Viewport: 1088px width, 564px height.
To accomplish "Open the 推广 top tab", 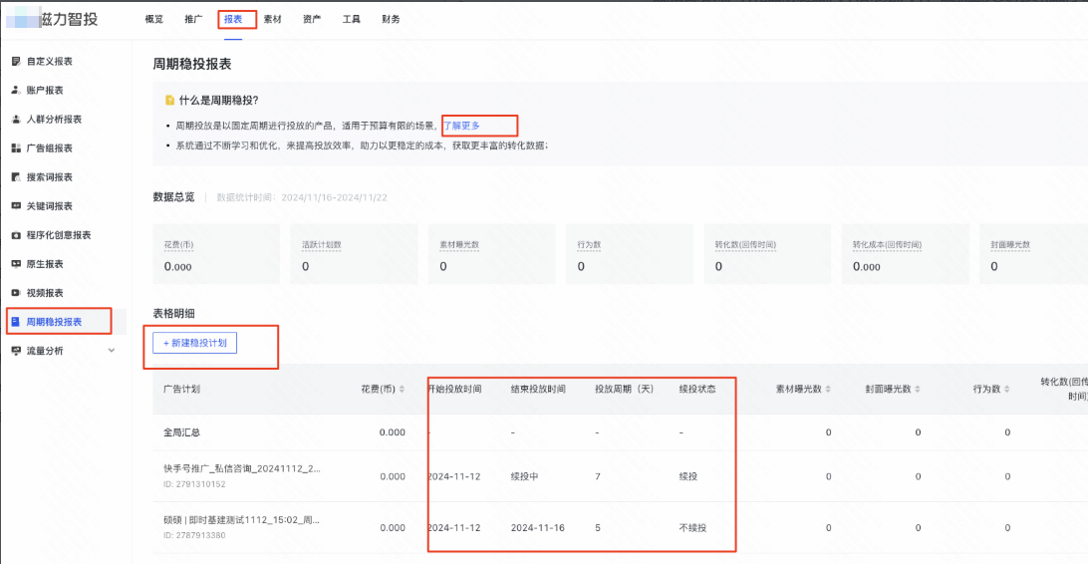I will [193, 19].
